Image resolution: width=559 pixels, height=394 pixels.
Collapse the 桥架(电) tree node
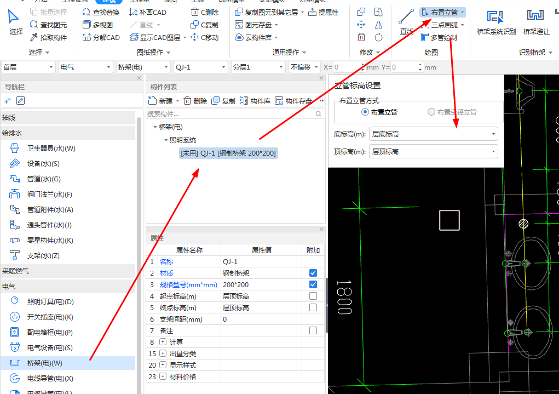[x=155, y=127]
